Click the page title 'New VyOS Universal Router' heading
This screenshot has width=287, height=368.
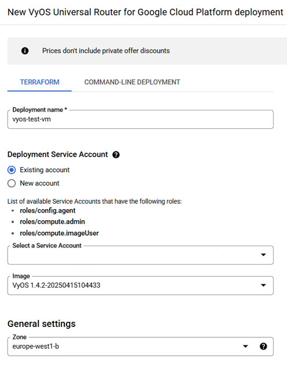pyautogui.click(x=145, y=12)
